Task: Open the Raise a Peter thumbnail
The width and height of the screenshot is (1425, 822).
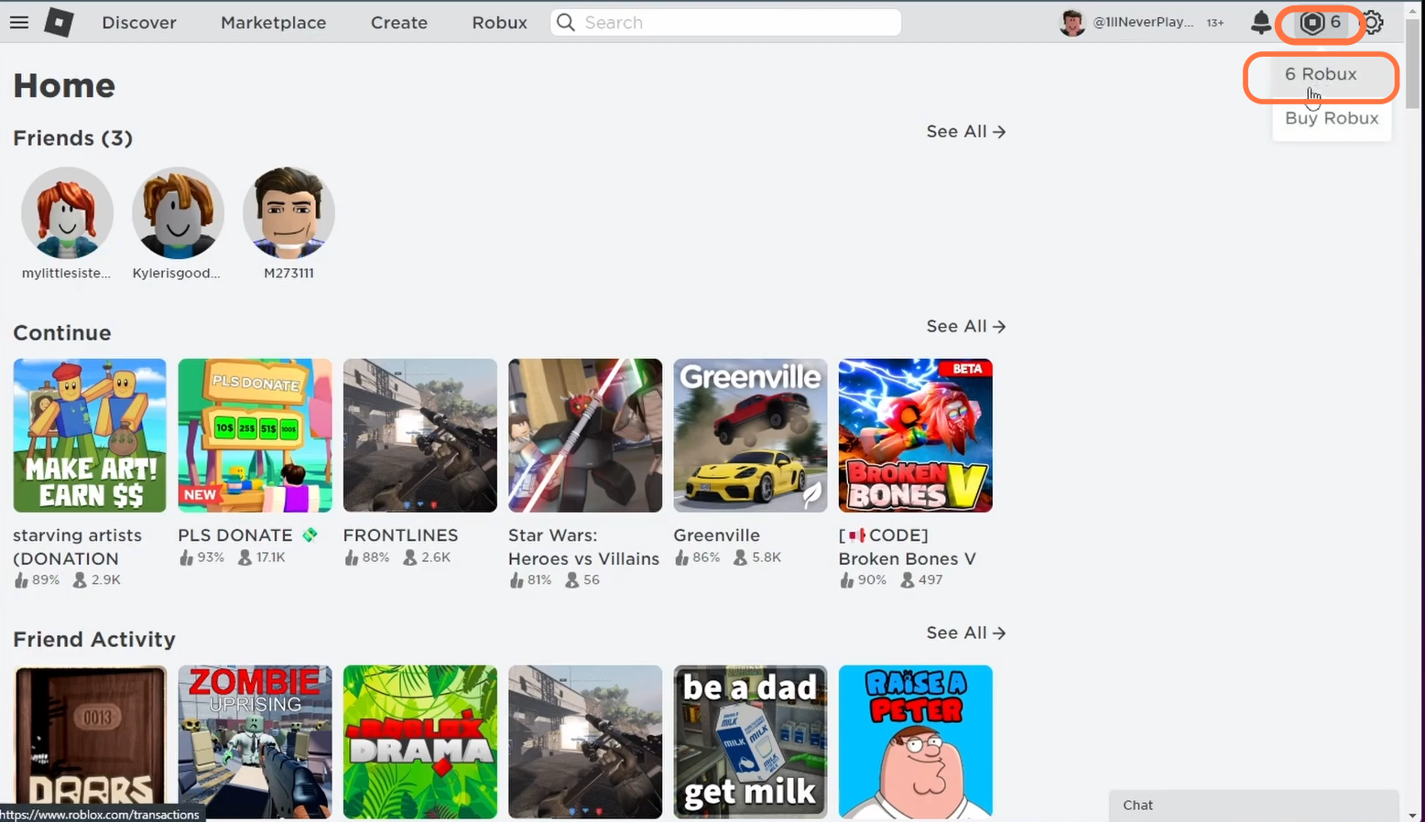Action: (915, 741)
